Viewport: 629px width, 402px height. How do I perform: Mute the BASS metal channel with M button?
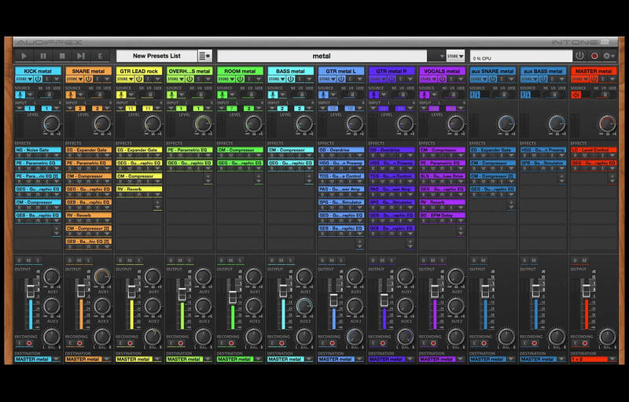[x=281, y=260]
